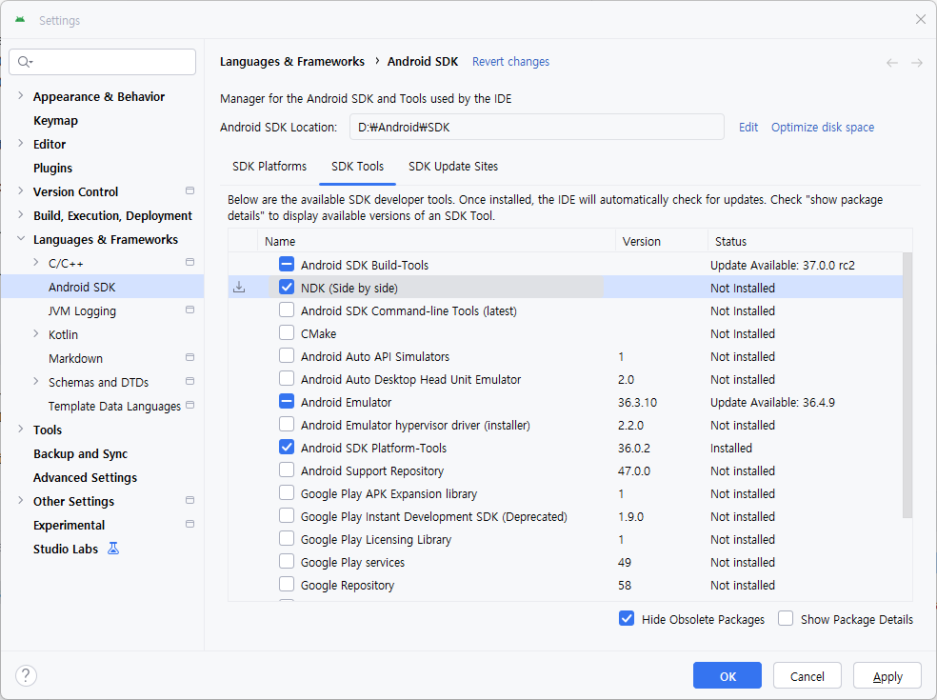
Task: Open SDK Update Sites tab
Action: pyautogui.click(x=453, y=167)
